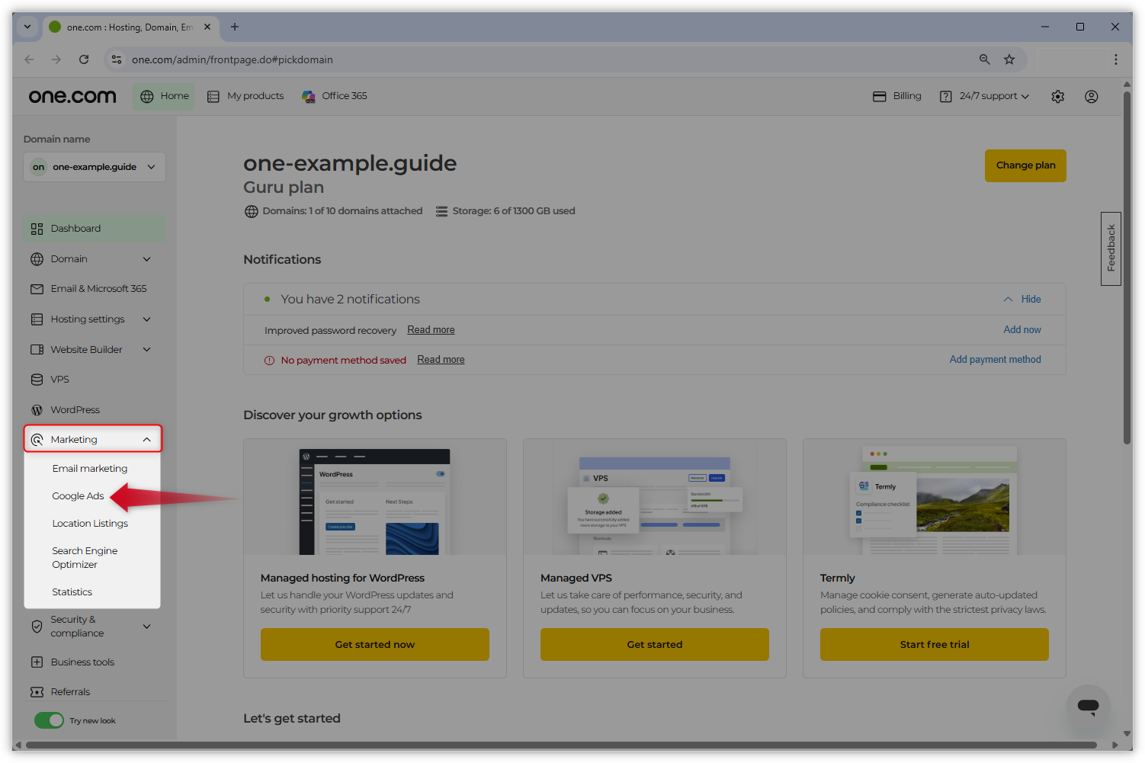Open Statistics under Marketing

click(72, 591)
